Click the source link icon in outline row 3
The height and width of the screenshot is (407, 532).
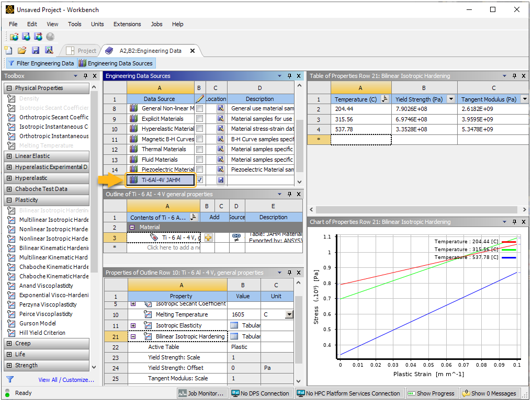click(x=236, y=237)
